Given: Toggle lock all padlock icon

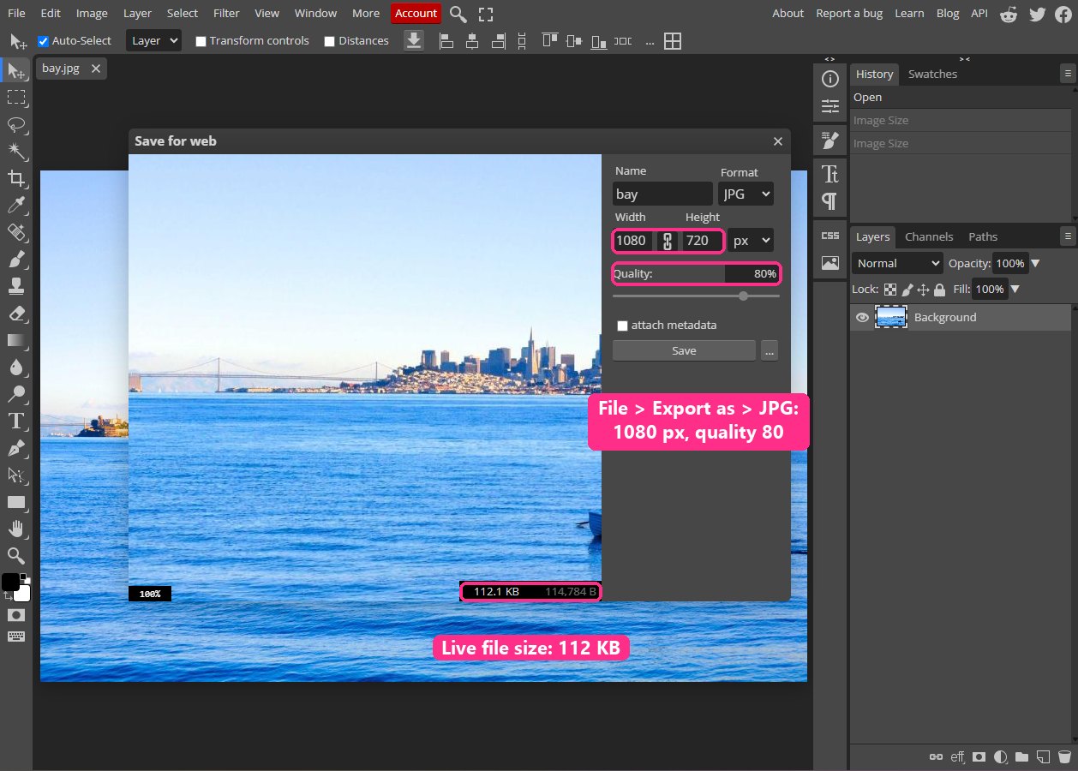Looking at the screenshot, I should coord(939,290).
